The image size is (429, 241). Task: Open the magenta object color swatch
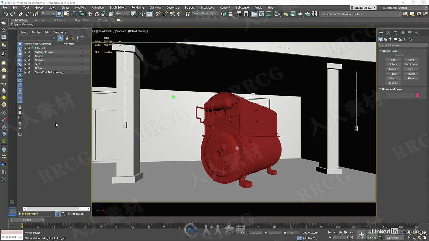[417, 95]
